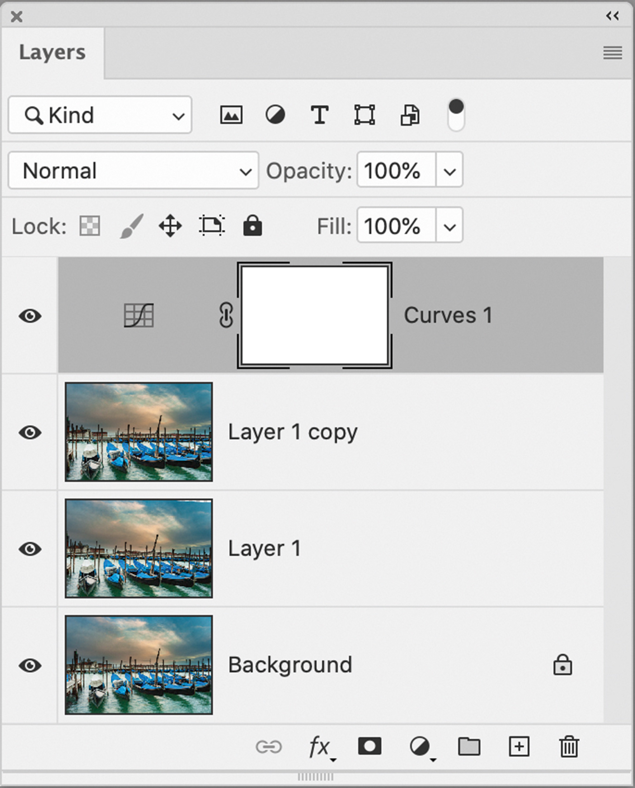Toggle the layer filtering switch on or off
This screenshot has height=788, width=635.
tap(456, 115)
